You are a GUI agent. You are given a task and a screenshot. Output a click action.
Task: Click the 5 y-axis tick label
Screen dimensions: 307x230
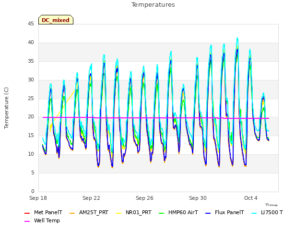33,172
